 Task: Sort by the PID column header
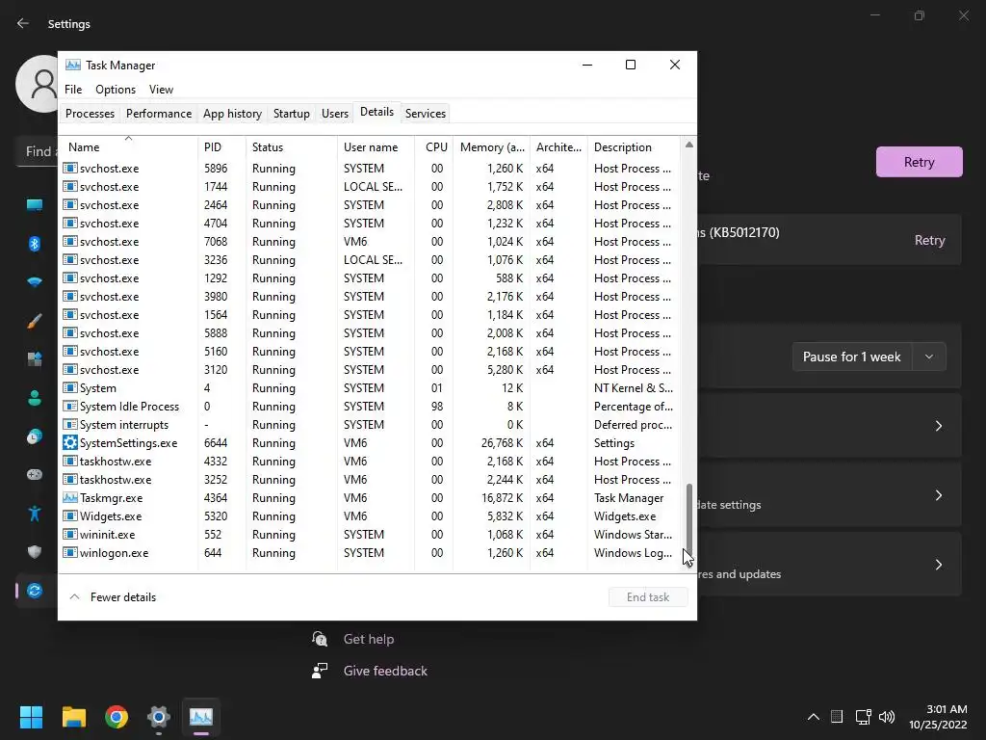[x=221, y=147]
